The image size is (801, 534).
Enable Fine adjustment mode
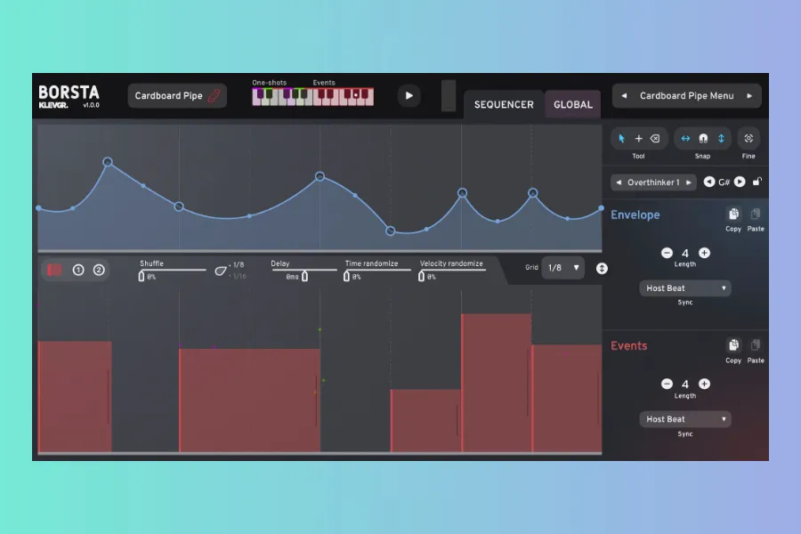pyautogui.click(x=748, y=139)
